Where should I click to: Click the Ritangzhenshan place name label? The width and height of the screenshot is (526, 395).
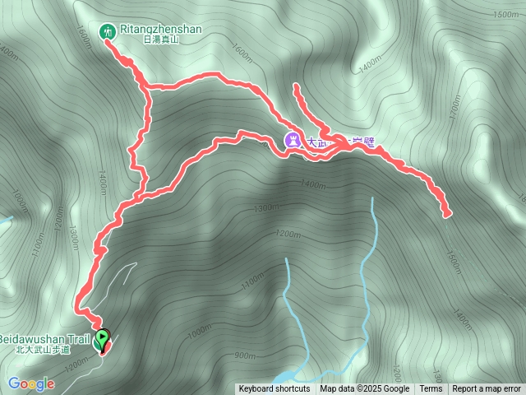pos(161,30)
